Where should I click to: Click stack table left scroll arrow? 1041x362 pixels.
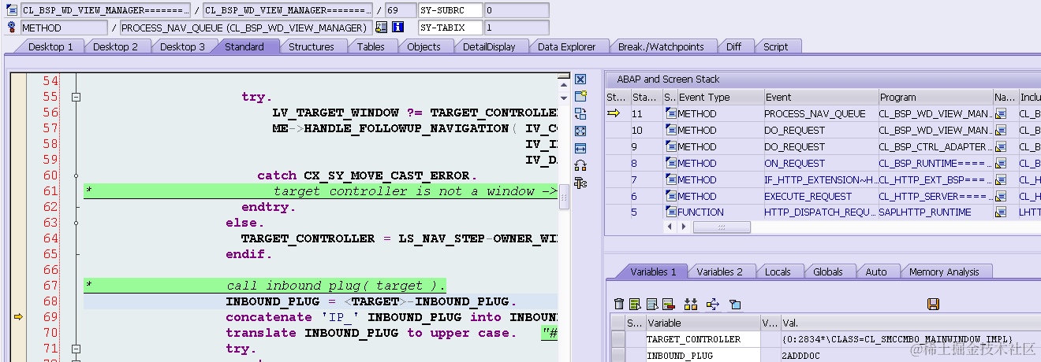click(x=671, y=227)
